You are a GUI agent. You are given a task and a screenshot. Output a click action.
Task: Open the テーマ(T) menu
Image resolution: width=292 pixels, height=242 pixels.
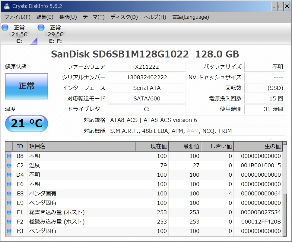coord(94,17)
